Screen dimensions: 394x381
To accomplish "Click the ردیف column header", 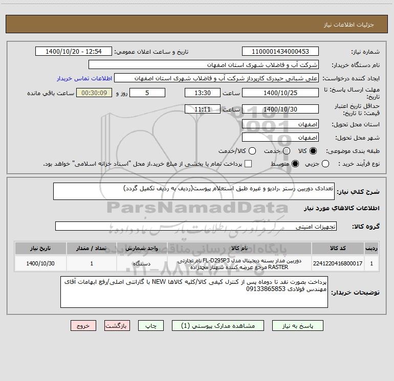I will point(371,248).
